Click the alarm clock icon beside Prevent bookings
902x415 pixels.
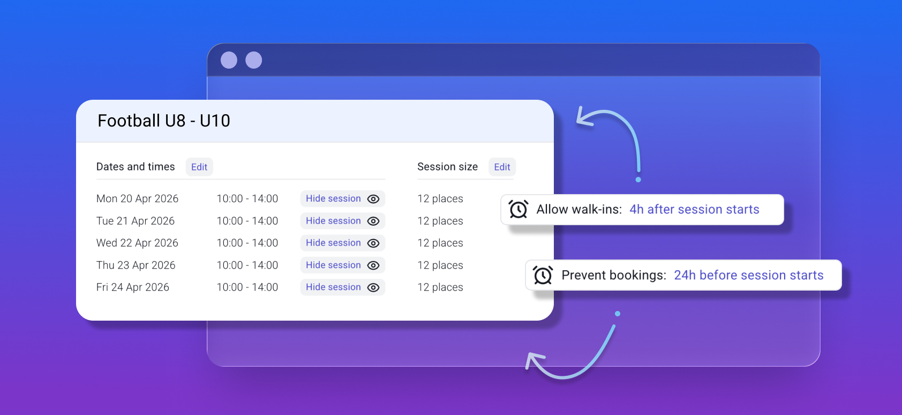[543, 275]
